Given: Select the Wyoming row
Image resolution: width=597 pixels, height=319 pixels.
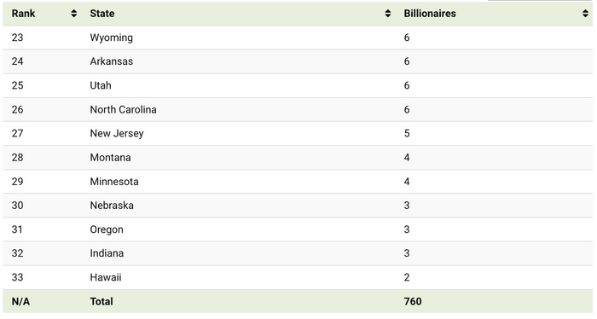Looking at the screenshot, I should (x=298, y=38).
